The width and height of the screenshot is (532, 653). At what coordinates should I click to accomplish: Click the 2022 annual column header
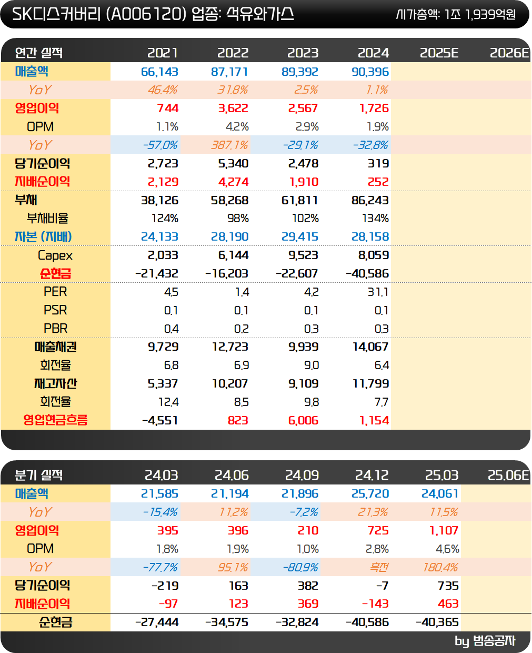click(x=233, y=53)
